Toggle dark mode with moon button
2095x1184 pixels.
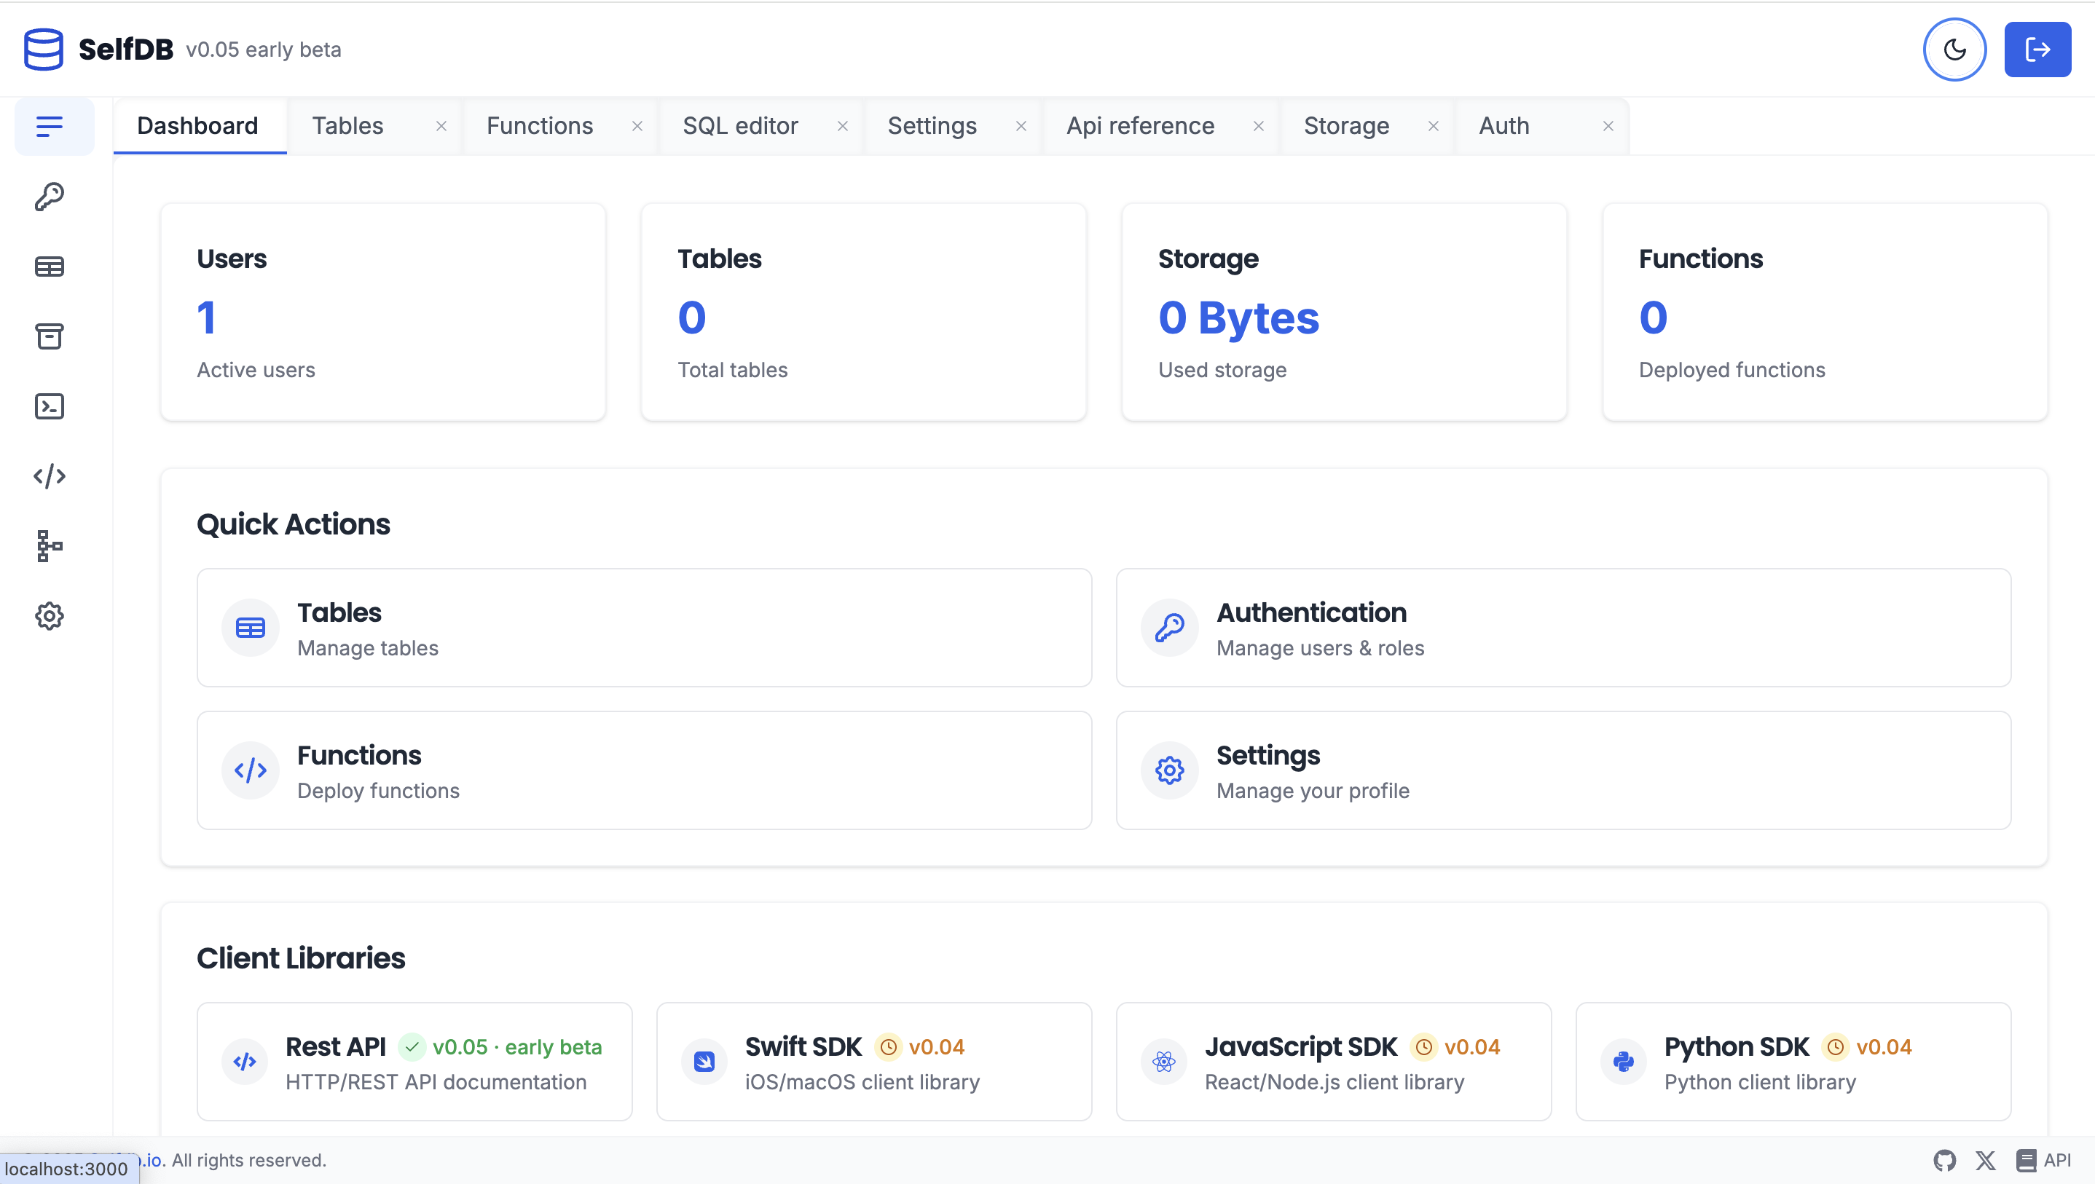pyautogui.click(x=1954, y=50)
